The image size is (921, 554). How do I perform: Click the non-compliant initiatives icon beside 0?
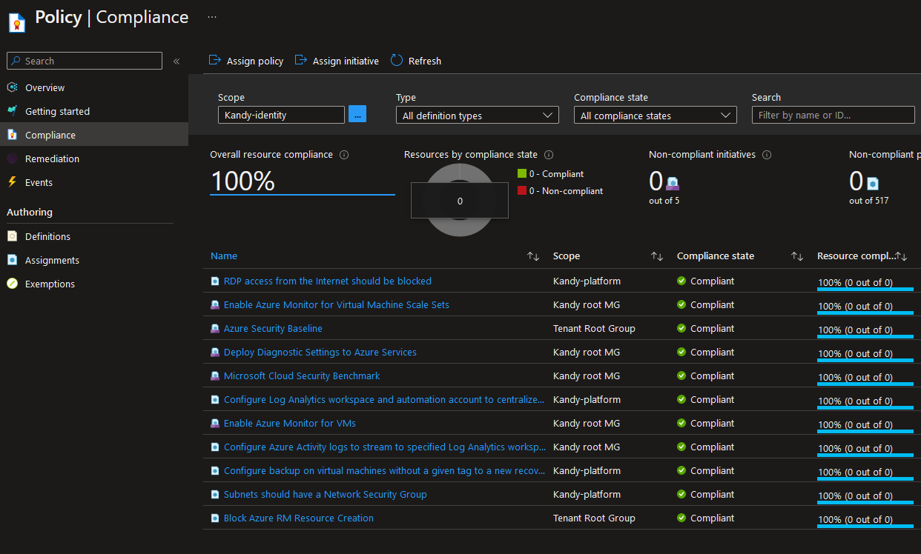(673, 183)
